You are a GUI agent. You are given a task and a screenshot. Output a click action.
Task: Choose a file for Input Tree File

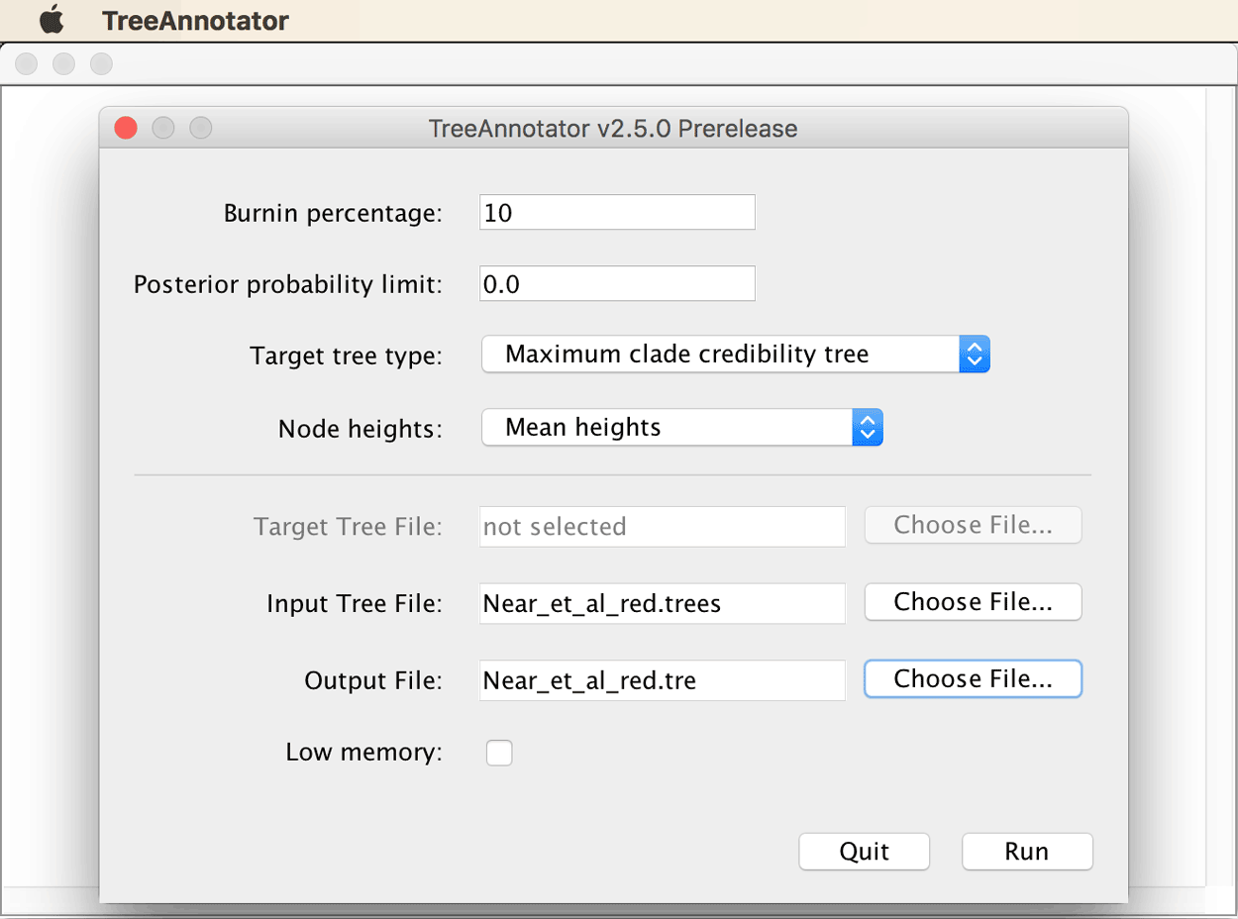[x=973, y=602]
